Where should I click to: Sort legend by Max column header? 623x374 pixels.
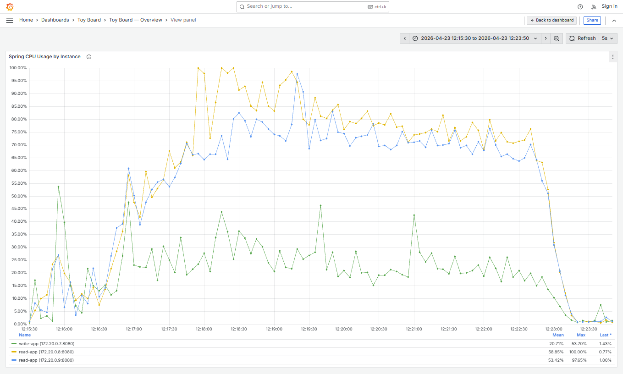point(581,335)
